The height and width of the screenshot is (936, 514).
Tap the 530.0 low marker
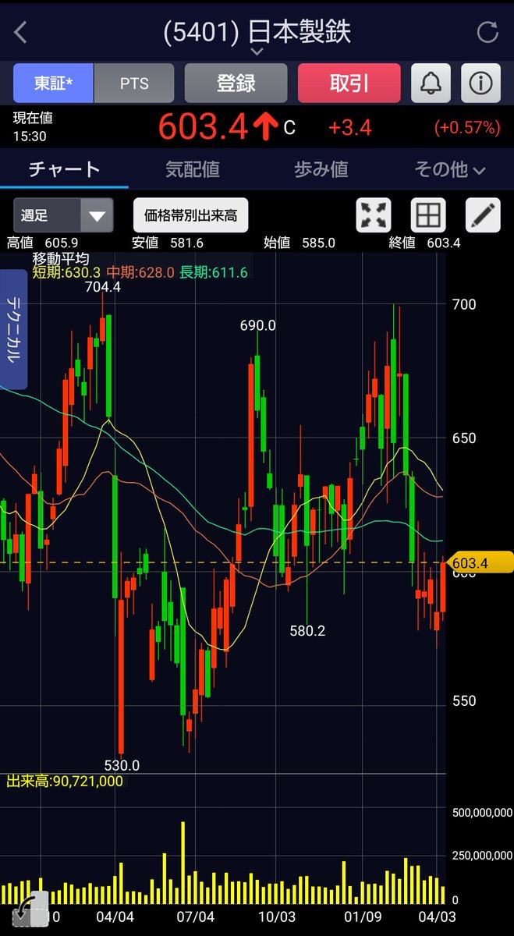pyautogui.click(x=122, y=765)
